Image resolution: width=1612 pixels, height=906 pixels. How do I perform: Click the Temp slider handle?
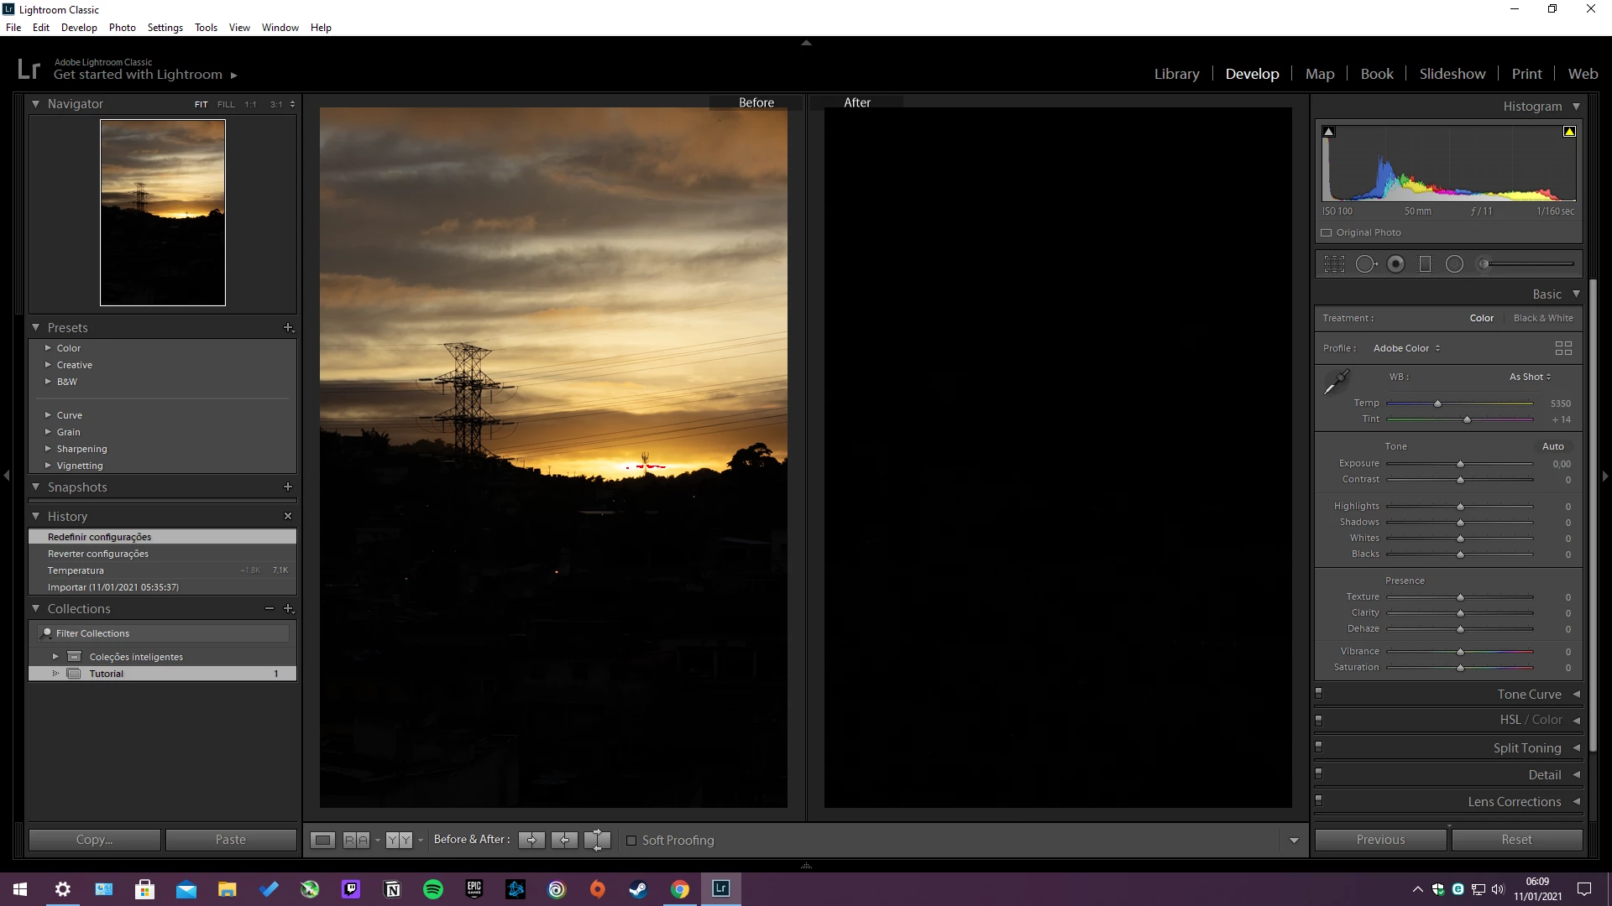click(x=1437, y=404)
